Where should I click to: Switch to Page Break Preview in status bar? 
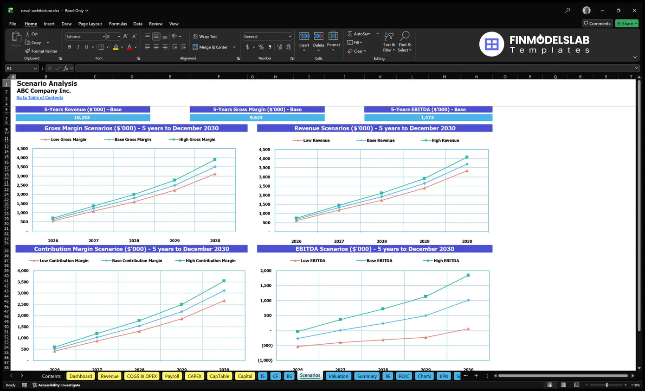576,385
